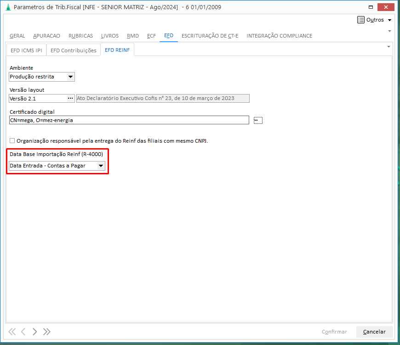This screenshot has height=345, width=400.
Task: Open the Outros list icon
Action: (361, 20)
